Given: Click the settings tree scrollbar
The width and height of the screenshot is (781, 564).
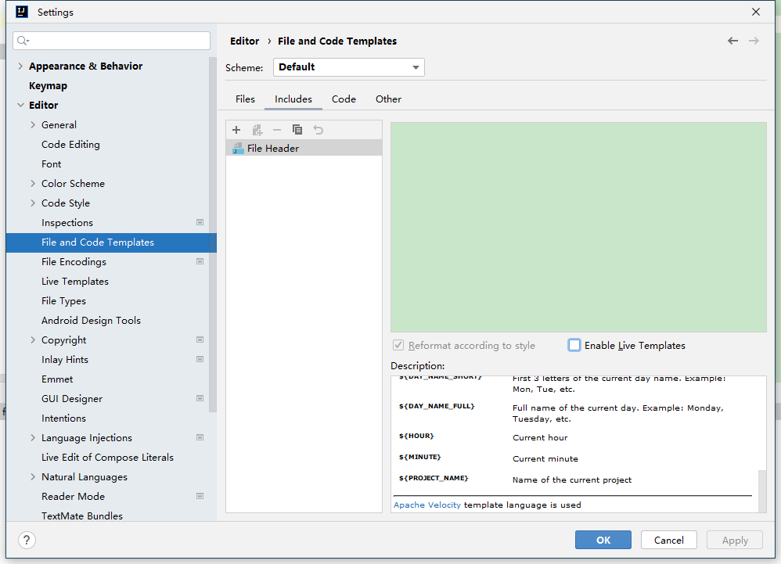Looking at the screenshot, I should (213, 235).
